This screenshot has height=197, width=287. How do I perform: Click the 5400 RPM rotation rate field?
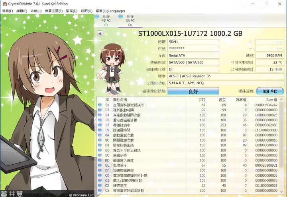269,55
